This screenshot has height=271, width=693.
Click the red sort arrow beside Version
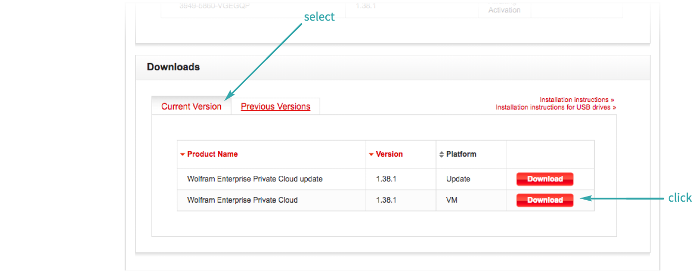tap(371, 155)
